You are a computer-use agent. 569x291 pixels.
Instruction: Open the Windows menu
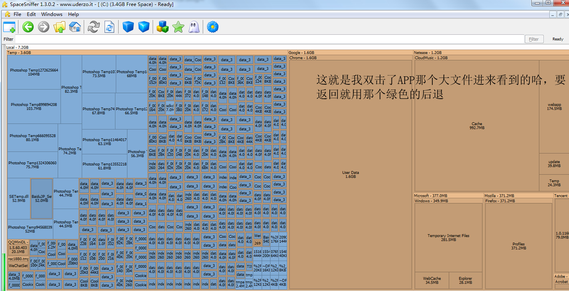click(x=52, y=14)
